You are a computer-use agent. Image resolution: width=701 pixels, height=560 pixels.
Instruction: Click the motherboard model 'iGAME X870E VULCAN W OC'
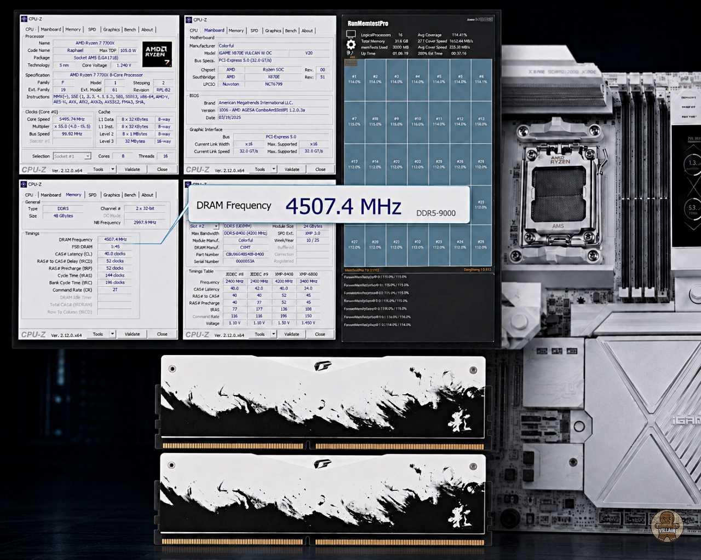253,53
